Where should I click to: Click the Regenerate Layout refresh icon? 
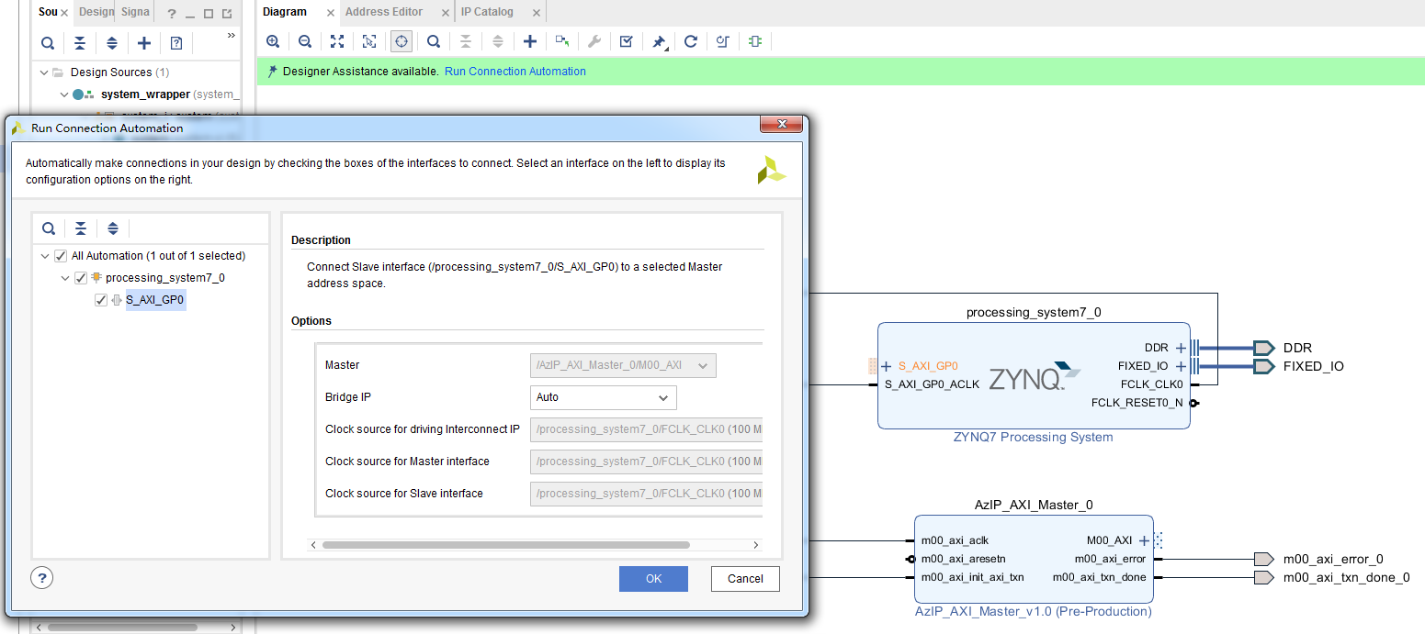691,41
